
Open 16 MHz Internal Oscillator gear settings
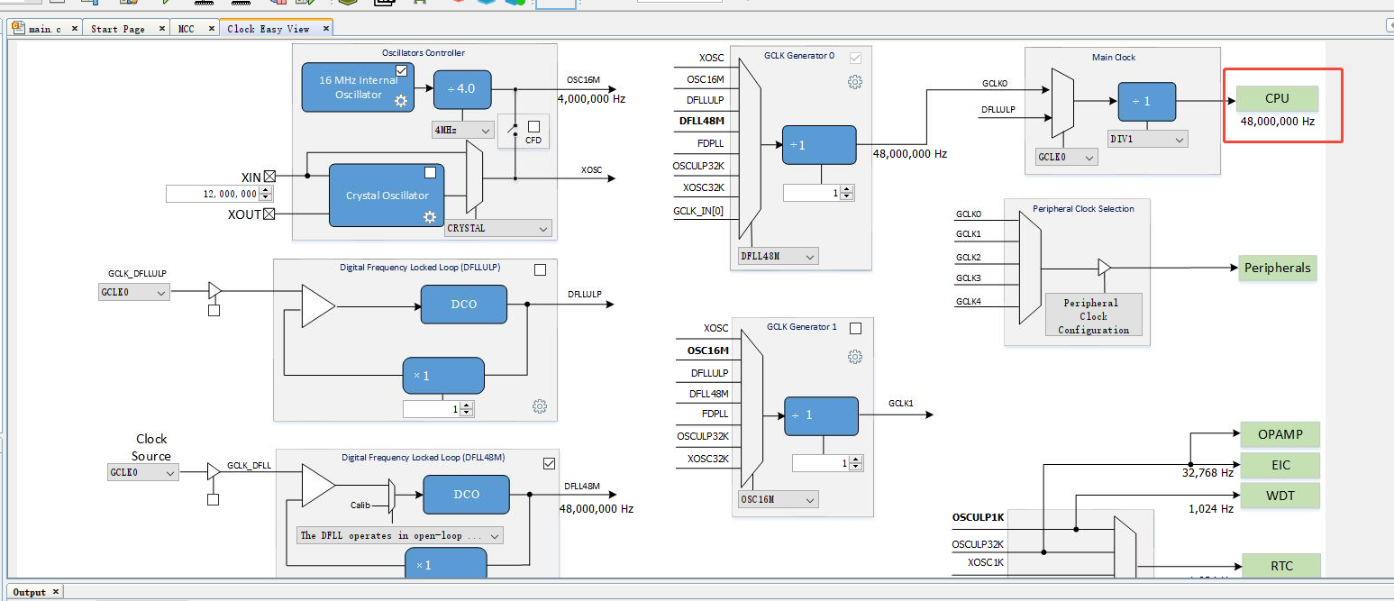click(x=401, y=101)
